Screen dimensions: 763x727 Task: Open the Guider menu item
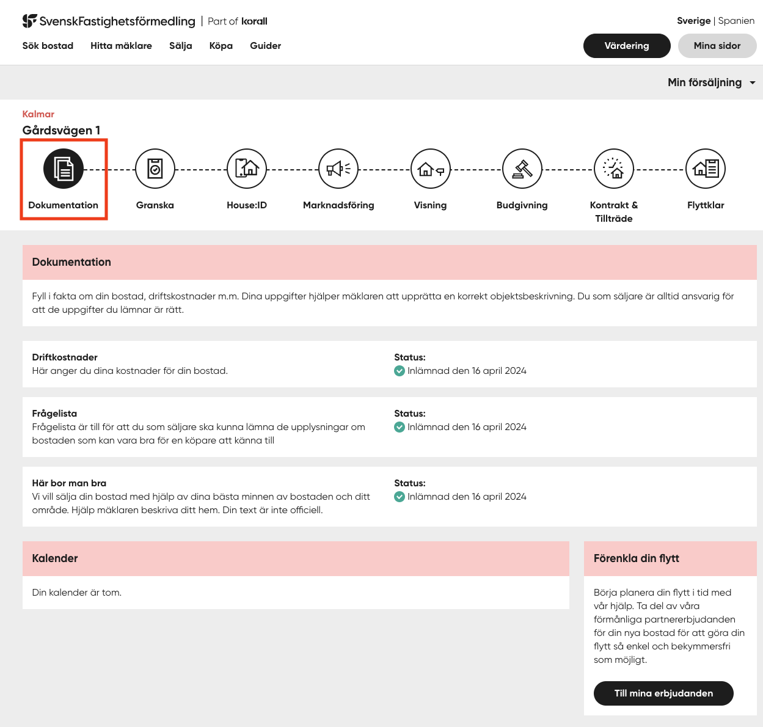click(x=265, y=46)
